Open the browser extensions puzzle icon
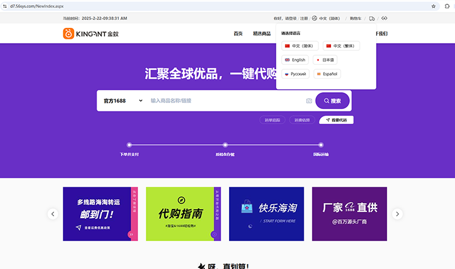The image size is (455, 269). (447, 5)
